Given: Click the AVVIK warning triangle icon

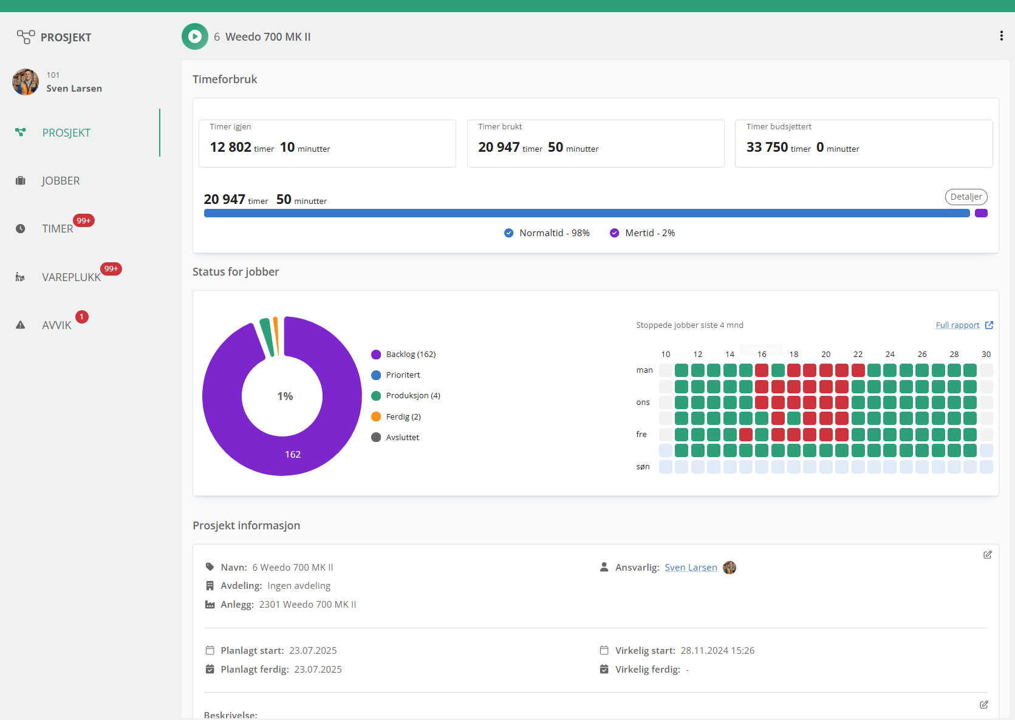Looking at the screenshot, I should (x=21, y=325).
